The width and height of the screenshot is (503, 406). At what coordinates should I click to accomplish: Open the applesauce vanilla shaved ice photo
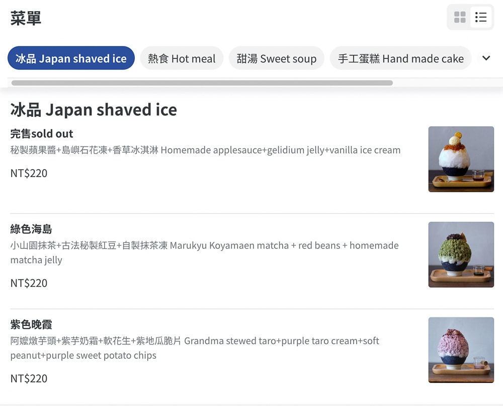pos(461,159)
